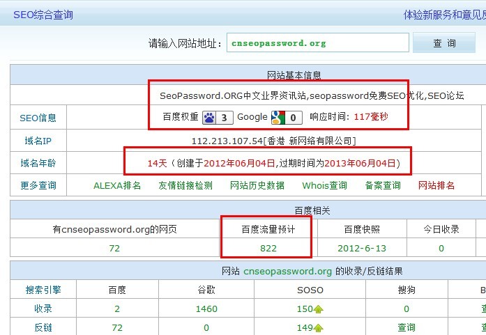Click the 域名年龄 row label
The height and width of the screenshot is (335, 486).
point(38,163)
